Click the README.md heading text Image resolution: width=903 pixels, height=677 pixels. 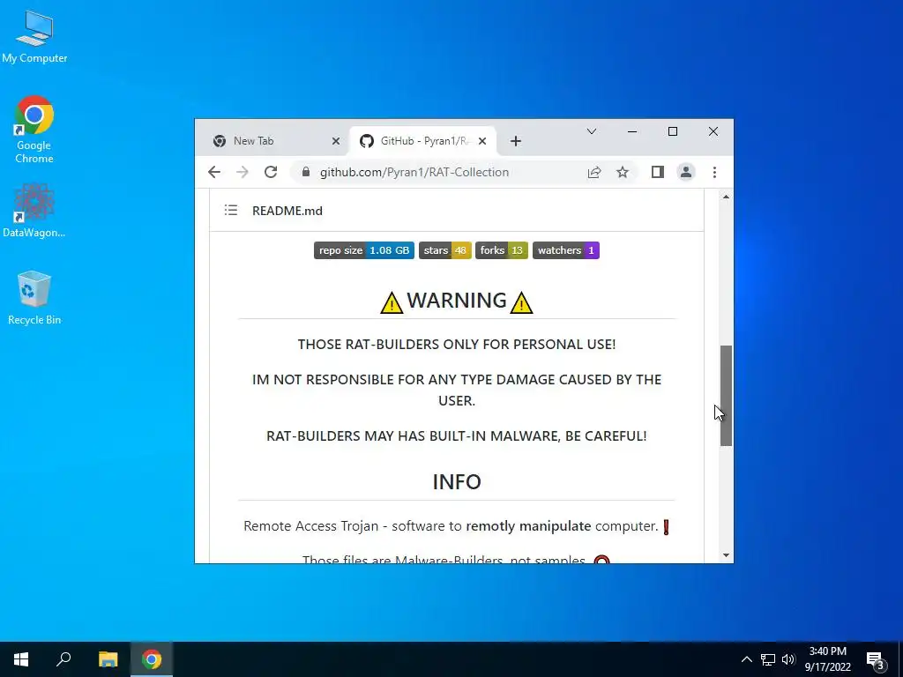tap(287, 211)
